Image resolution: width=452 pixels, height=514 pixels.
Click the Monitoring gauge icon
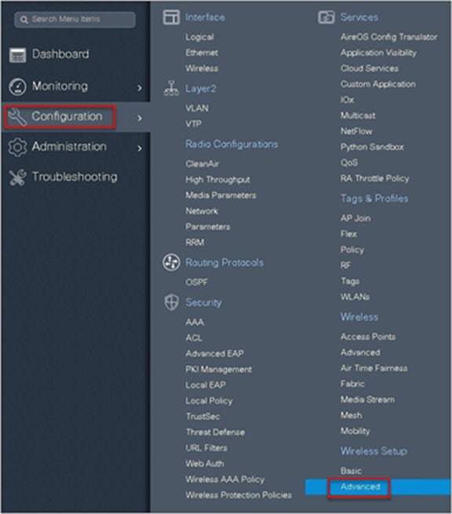(x=17, y=87)
